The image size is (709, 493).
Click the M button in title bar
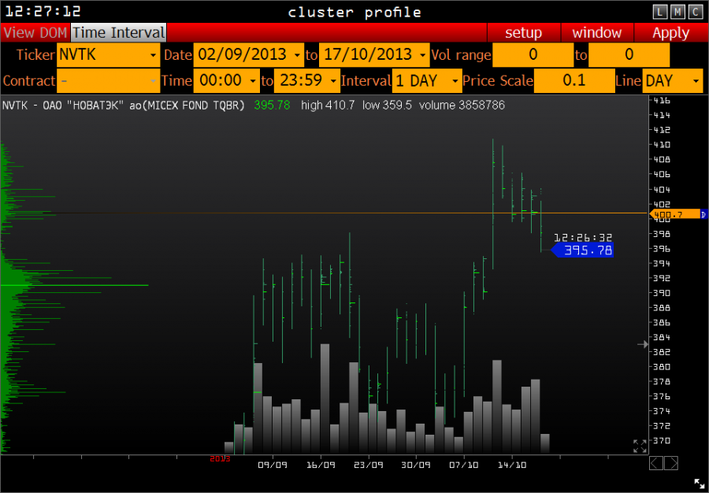(x=677, y=11)
